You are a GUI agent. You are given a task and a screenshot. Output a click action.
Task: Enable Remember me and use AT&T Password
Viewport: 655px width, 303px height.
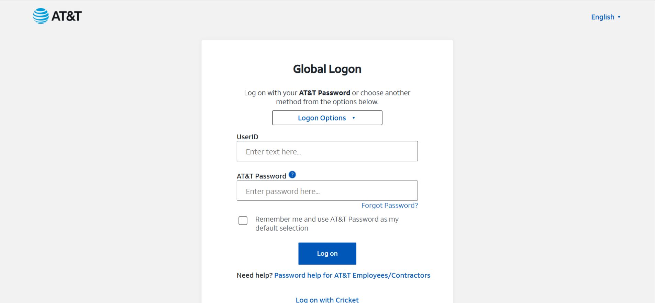[x=243, y=221]
